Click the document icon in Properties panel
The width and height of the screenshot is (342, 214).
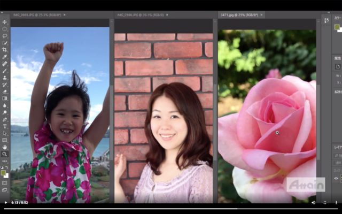tap(338, 67)
